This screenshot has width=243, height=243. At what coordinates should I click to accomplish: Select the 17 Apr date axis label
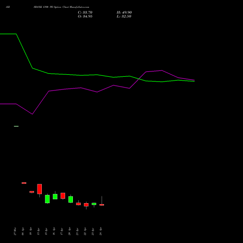click(x=62, y=231)
